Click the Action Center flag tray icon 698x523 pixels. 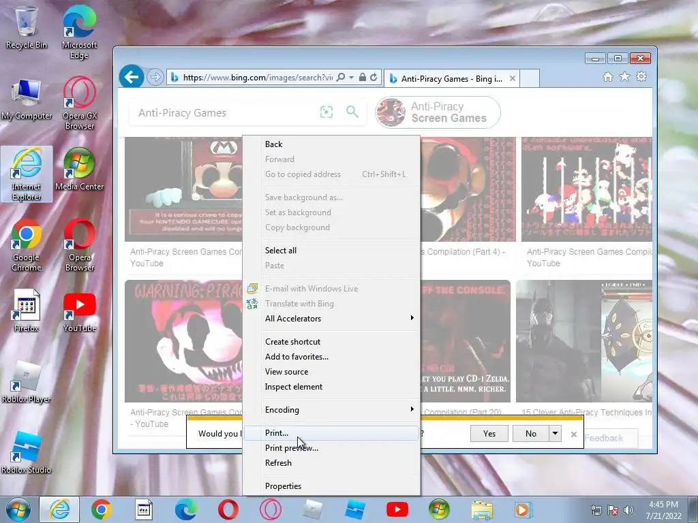pos(613,511)
